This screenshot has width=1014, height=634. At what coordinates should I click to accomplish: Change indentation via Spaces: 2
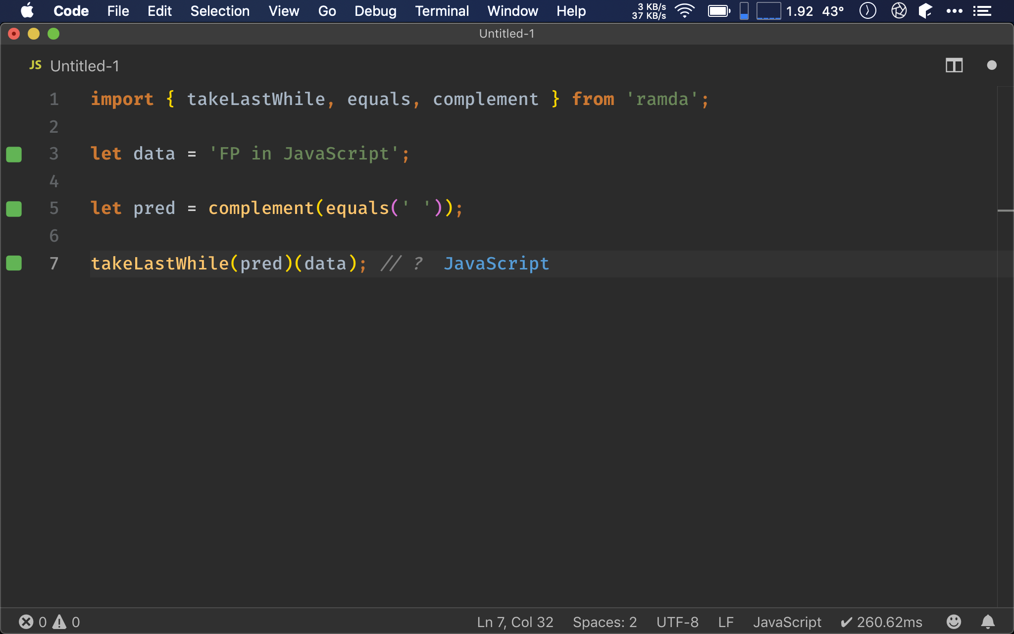(605, 622)
